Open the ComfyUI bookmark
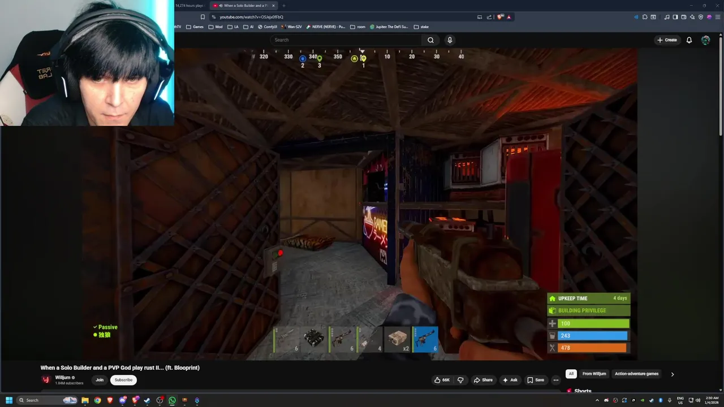The width and height of the screenshot is (724, 407). pos(268,27)
